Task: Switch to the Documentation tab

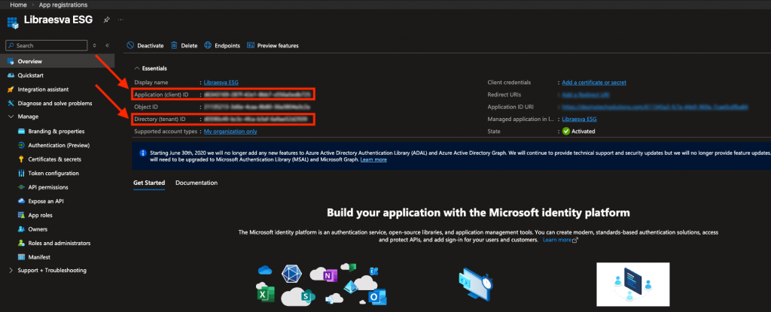Action: (x=197, y=183)
